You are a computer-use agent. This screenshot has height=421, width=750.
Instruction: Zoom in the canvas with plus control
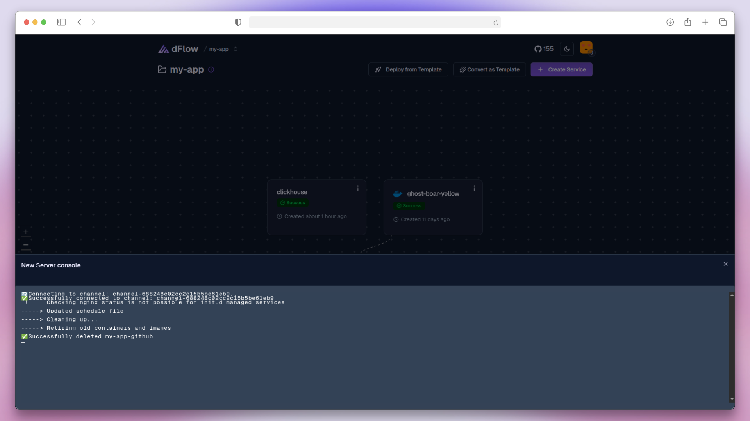tap(26, 232)
